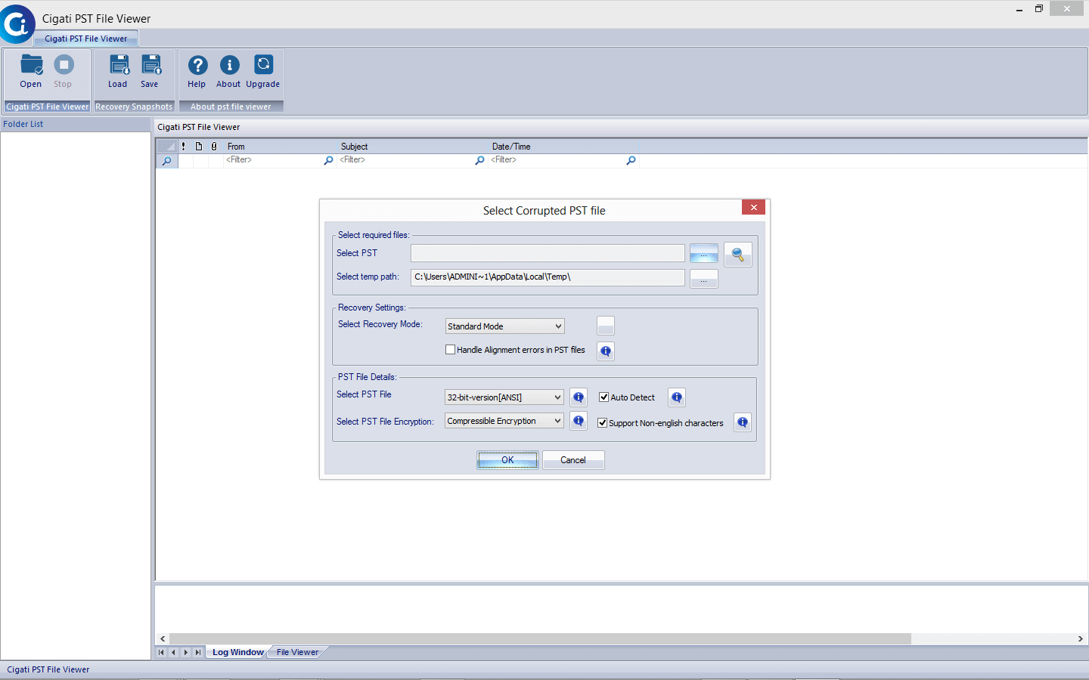Browse for temp path button
The image size is (1089, 680).
click(x=704, y=279)
